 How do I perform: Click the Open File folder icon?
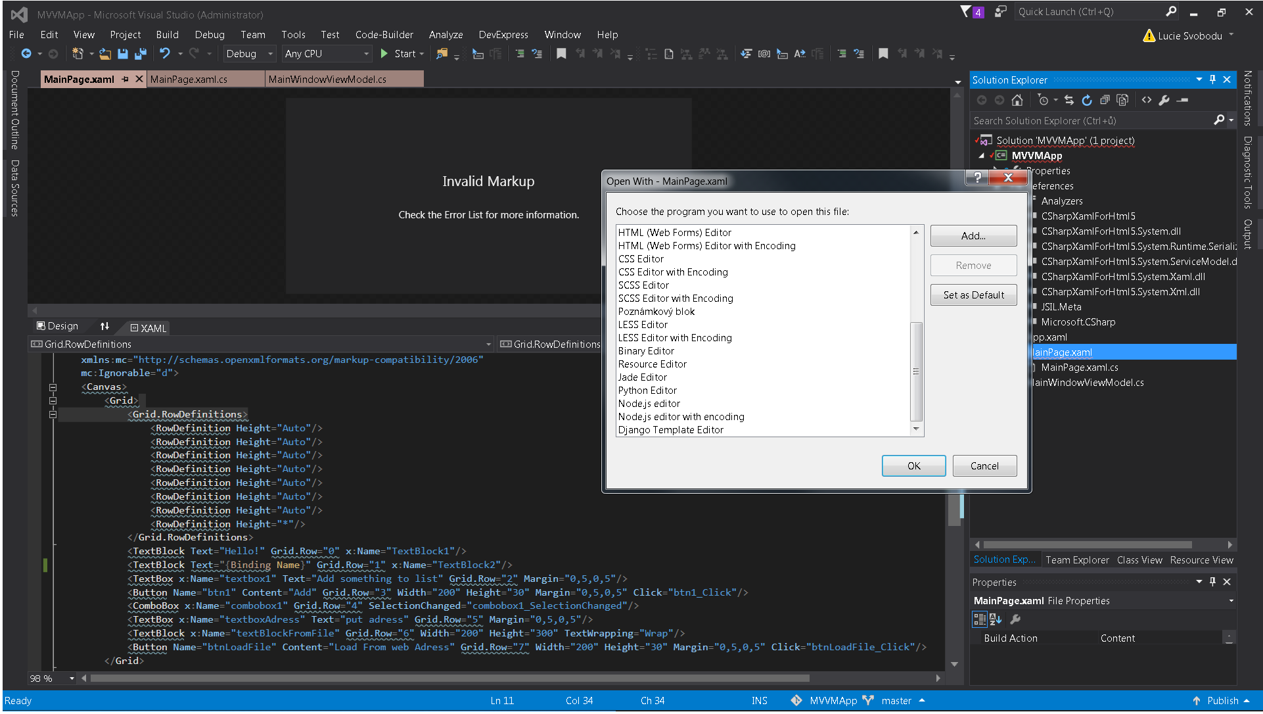105,54
